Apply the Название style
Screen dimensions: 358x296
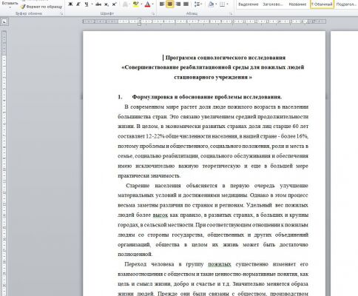click(297, 4)
